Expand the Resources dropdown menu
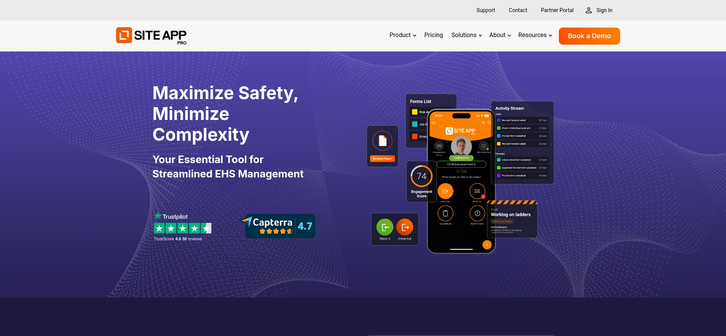This screenshot has height=336, width=726. [x=535, y=35]
